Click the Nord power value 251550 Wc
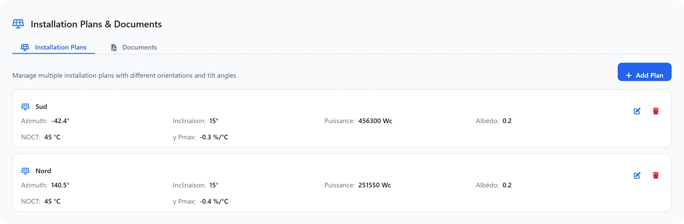 375,185
